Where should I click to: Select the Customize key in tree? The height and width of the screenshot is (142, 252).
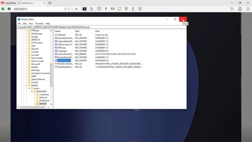click(44, 95)
